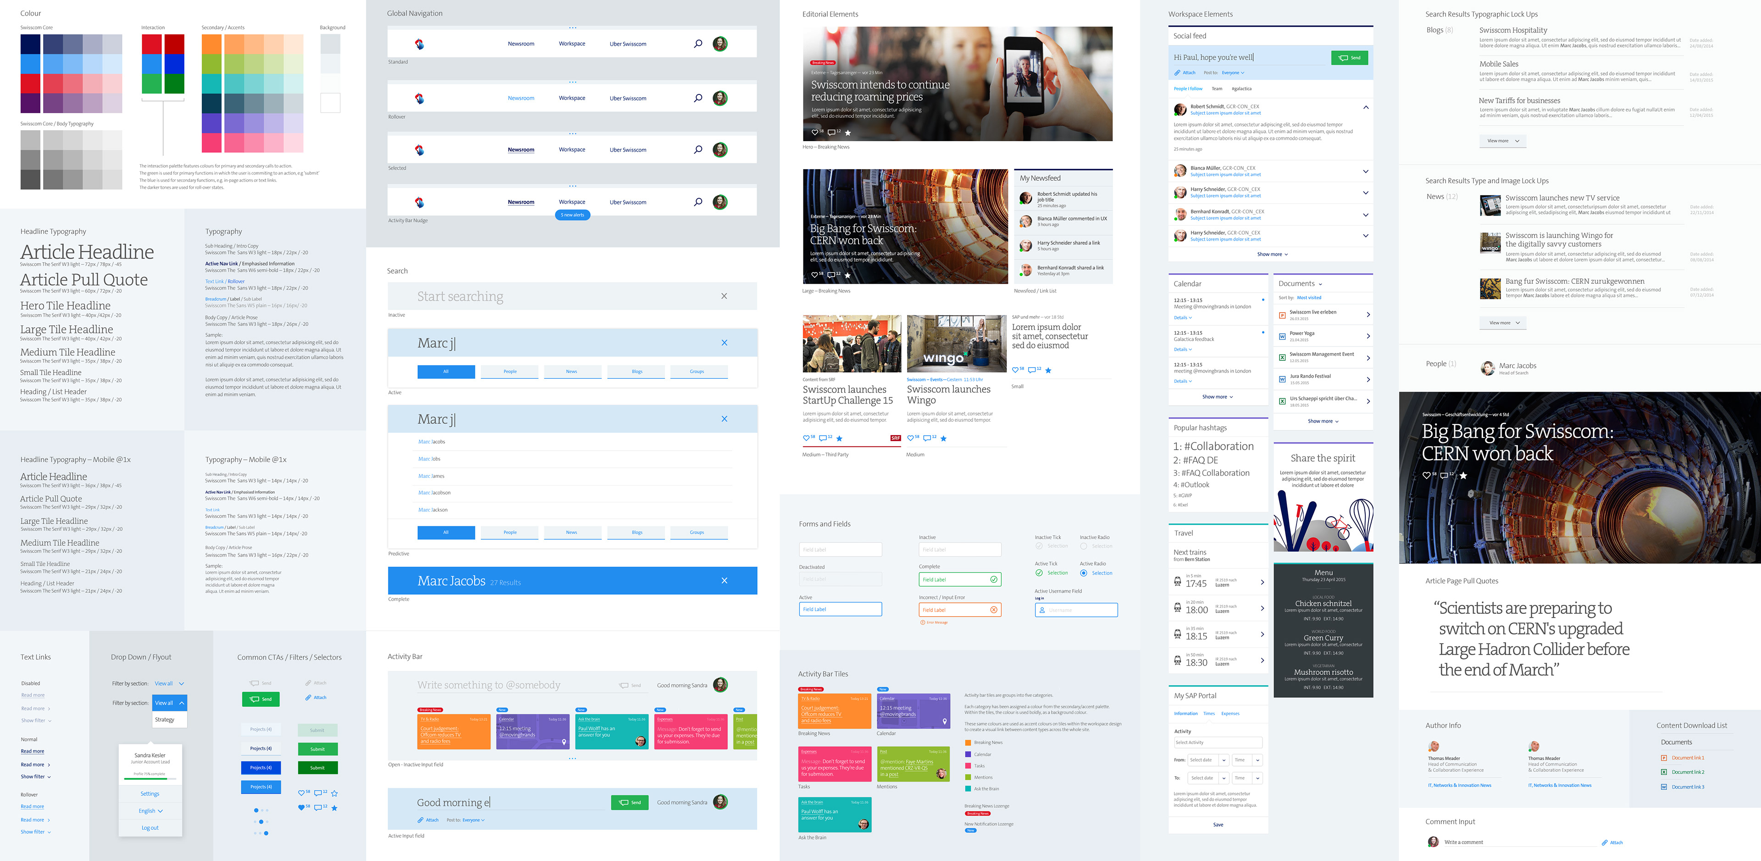This screenshot has height=861, width=1761.
Task: Expand Bianca Müller's post in Social feed
Action: [1365, 171]
